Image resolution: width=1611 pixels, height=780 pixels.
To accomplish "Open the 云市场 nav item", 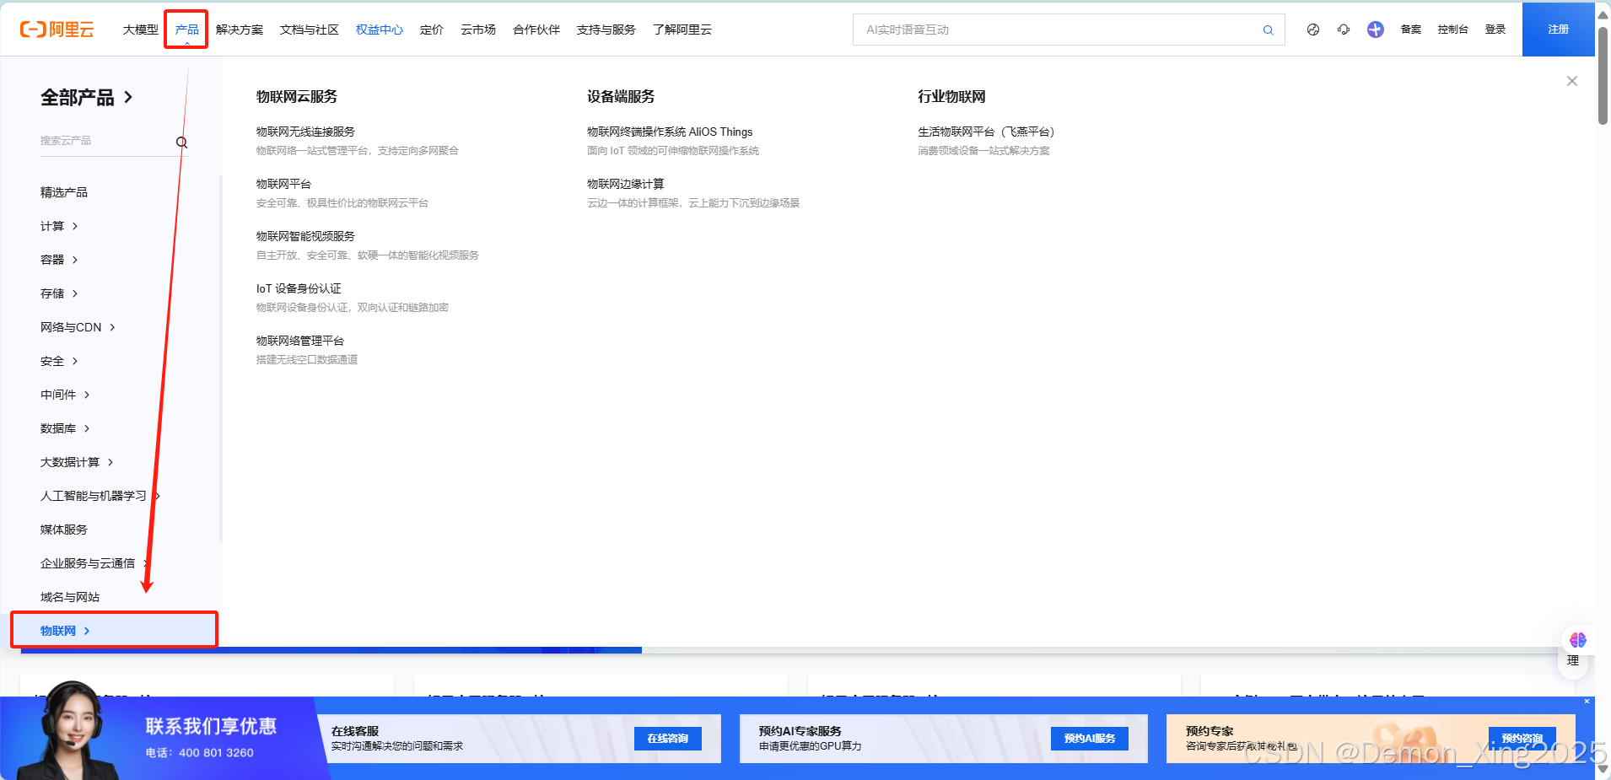I will [478, 30].
